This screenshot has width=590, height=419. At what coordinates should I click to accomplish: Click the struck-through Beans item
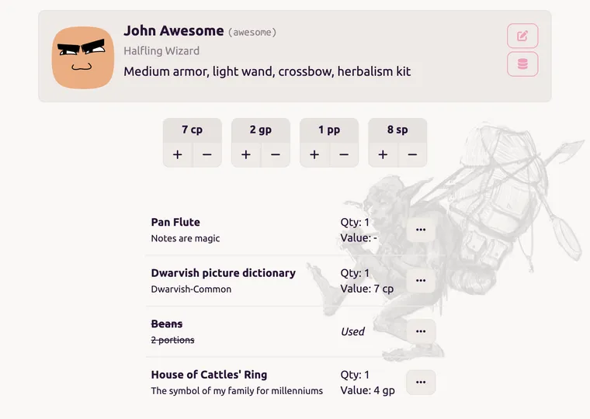click(x=167, y=324)
